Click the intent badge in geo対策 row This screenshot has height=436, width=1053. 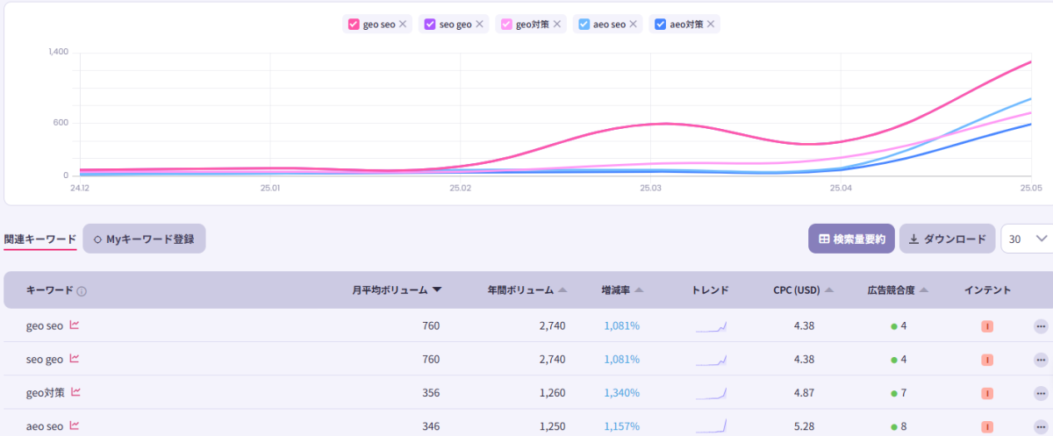pos(987,393)
